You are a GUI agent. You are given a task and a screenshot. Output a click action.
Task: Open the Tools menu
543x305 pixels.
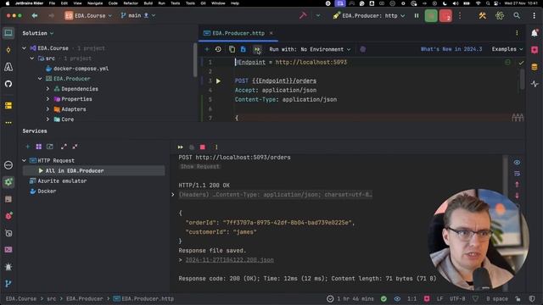pyautogui.click(x=190, y=3)
